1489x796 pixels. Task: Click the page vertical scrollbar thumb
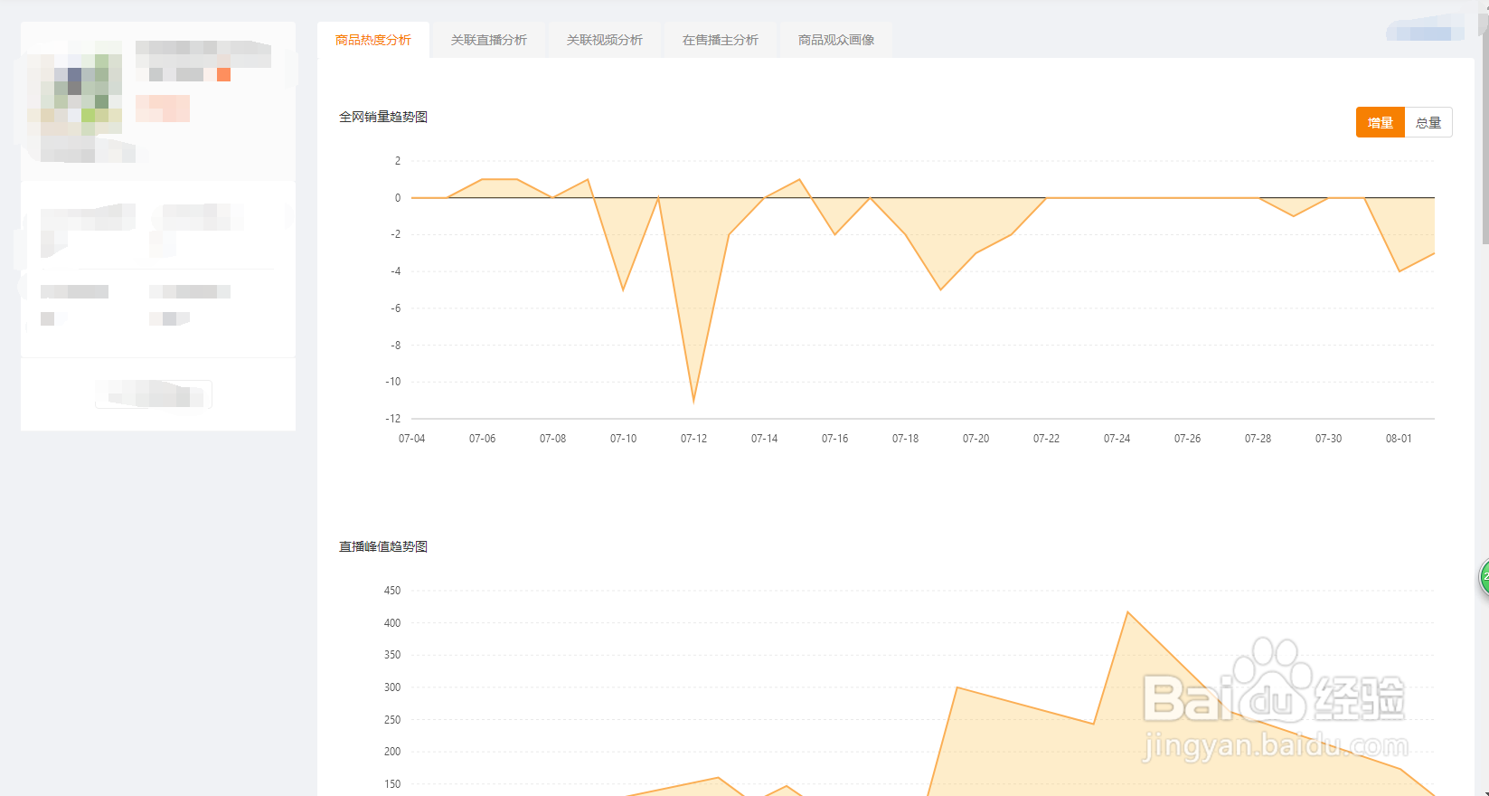[x=1484, y=127]
